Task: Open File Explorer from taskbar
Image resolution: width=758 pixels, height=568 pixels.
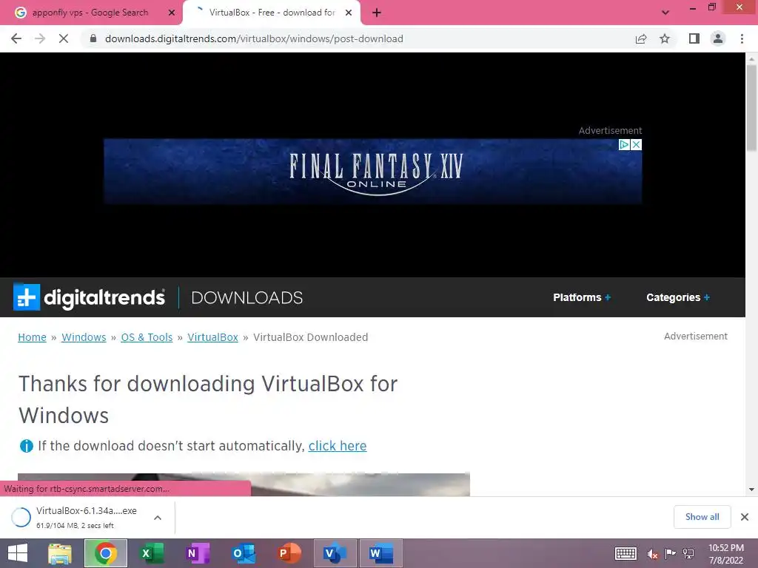Action: 60,553
